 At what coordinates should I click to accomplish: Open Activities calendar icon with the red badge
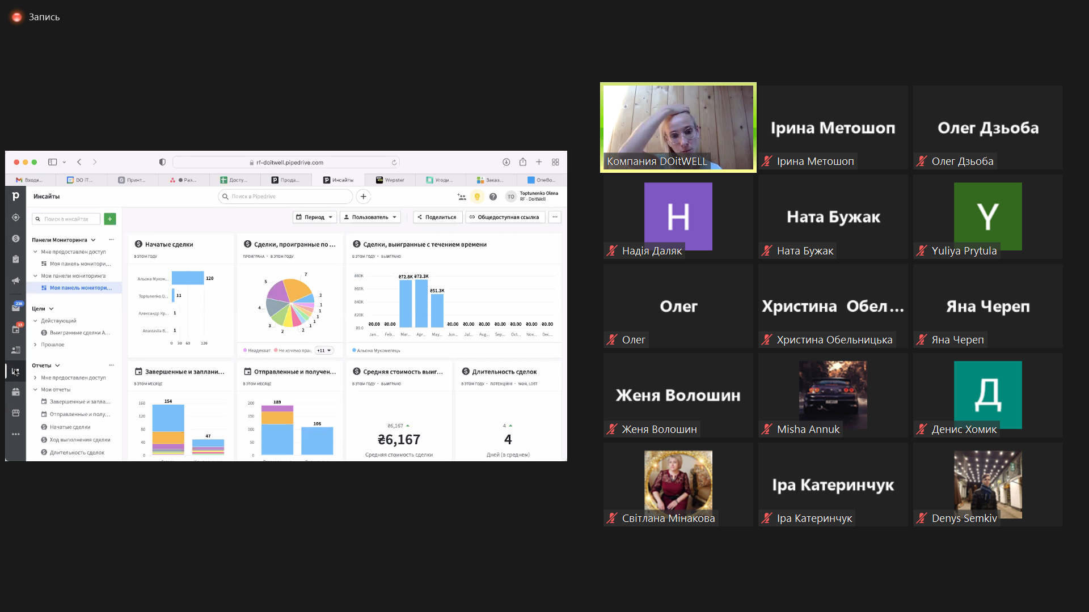pos(16,329)
